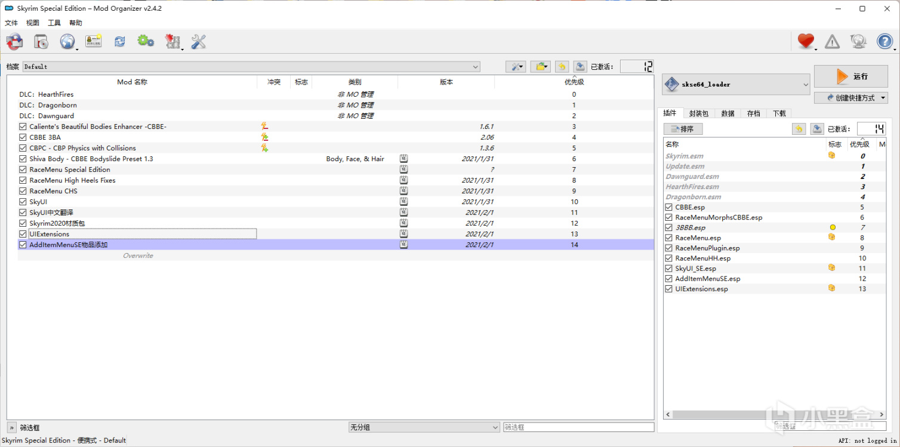Click the restore backup icon in mod list toolbar
The height and width of the screenshot is (447, 900).
pos(562,67)
